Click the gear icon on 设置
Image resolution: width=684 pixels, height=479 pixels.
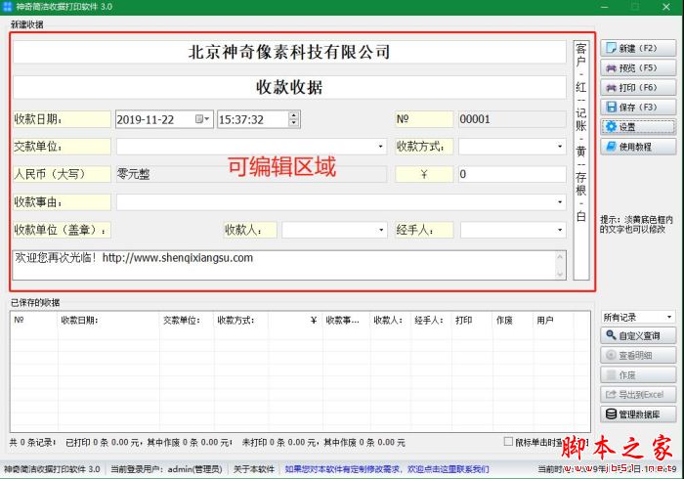pos(612,126)
